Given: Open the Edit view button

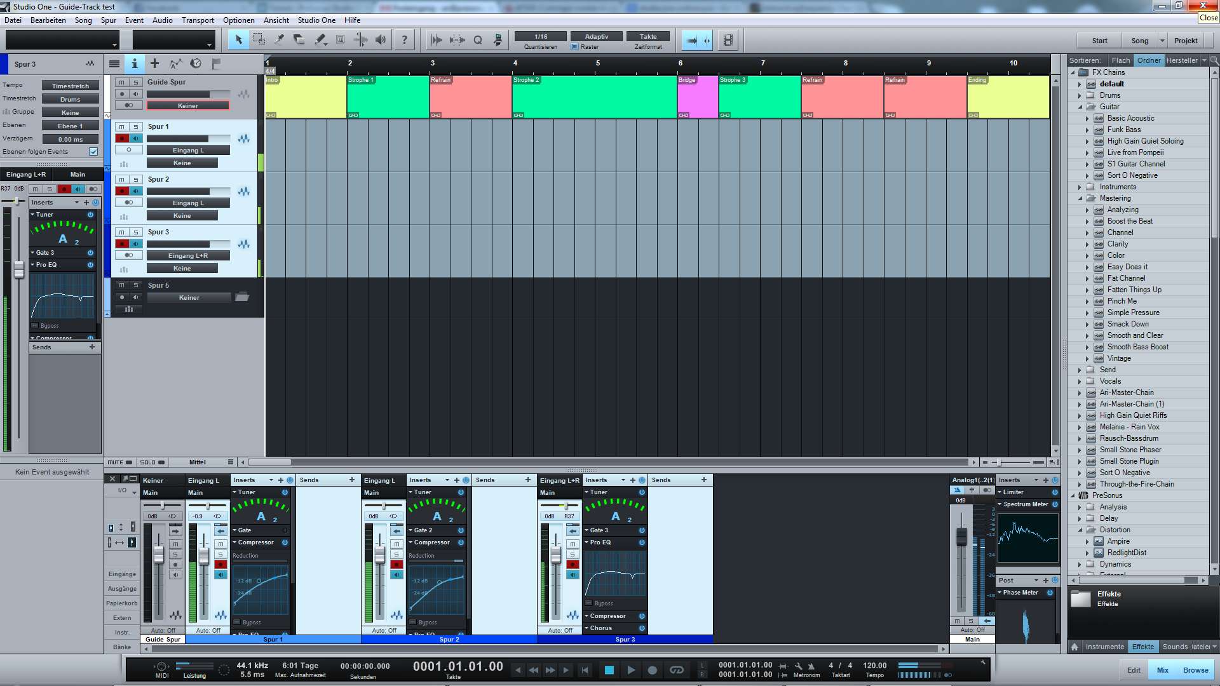Looking at the screenshot, I should click(1134, 670).
